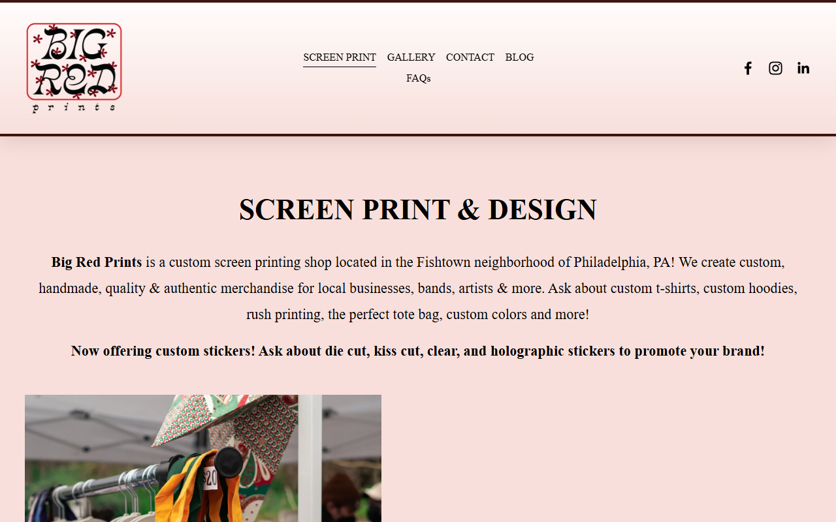
Task: Click the 'Now offering custom stickers!' line
Action: (418, 351)
